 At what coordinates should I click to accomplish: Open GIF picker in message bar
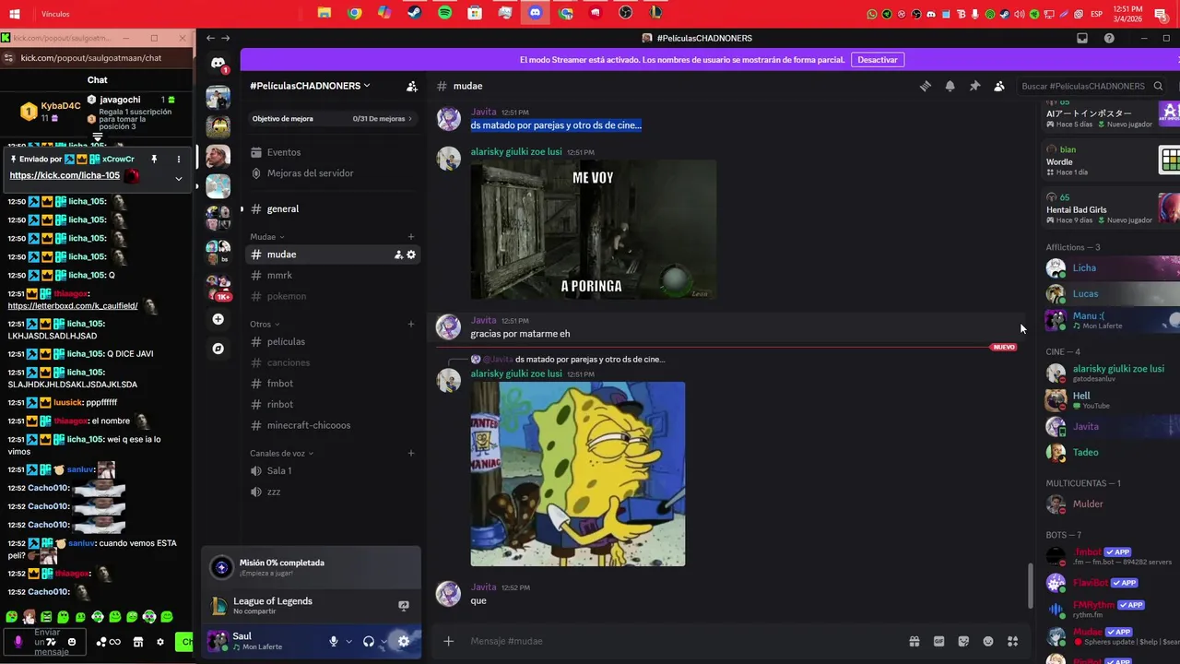pyautogui.click(x=938, y=641)
